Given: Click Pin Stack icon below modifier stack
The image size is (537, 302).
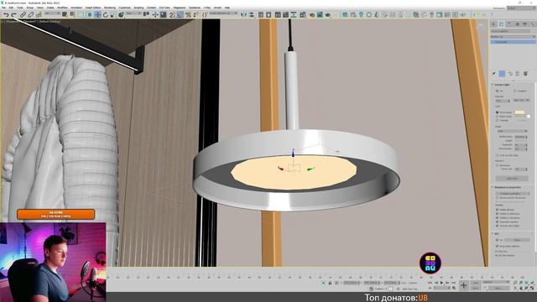Looking at the screenshot, I should 494,74.
